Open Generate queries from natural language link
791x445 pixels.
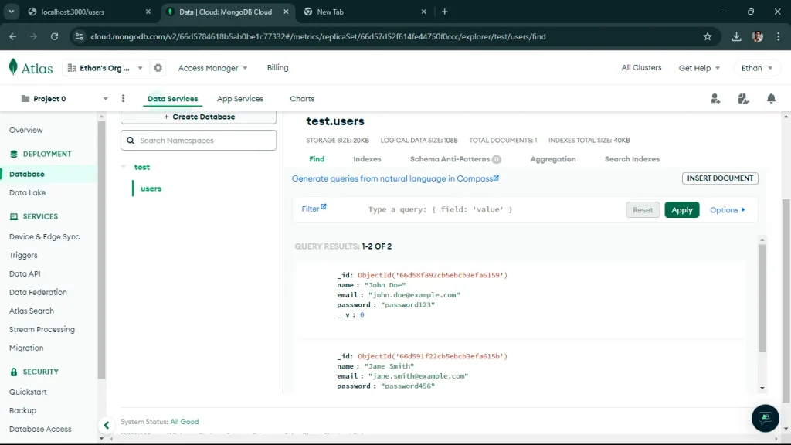pyautogui.click(x=395, y=178)
